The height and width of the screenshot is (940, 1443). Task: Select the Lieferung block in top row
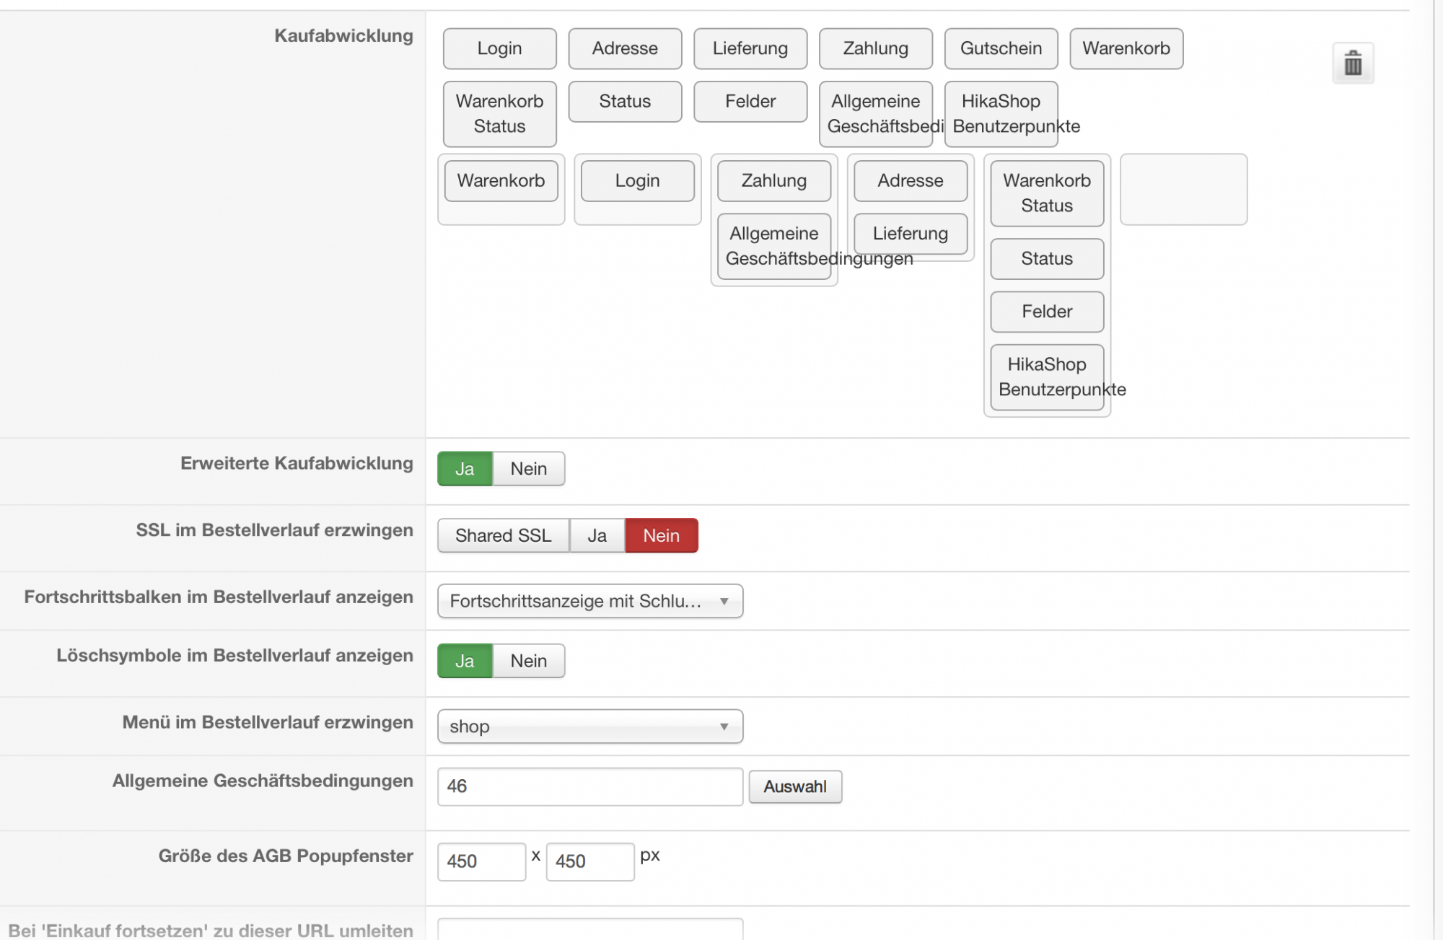750,48
